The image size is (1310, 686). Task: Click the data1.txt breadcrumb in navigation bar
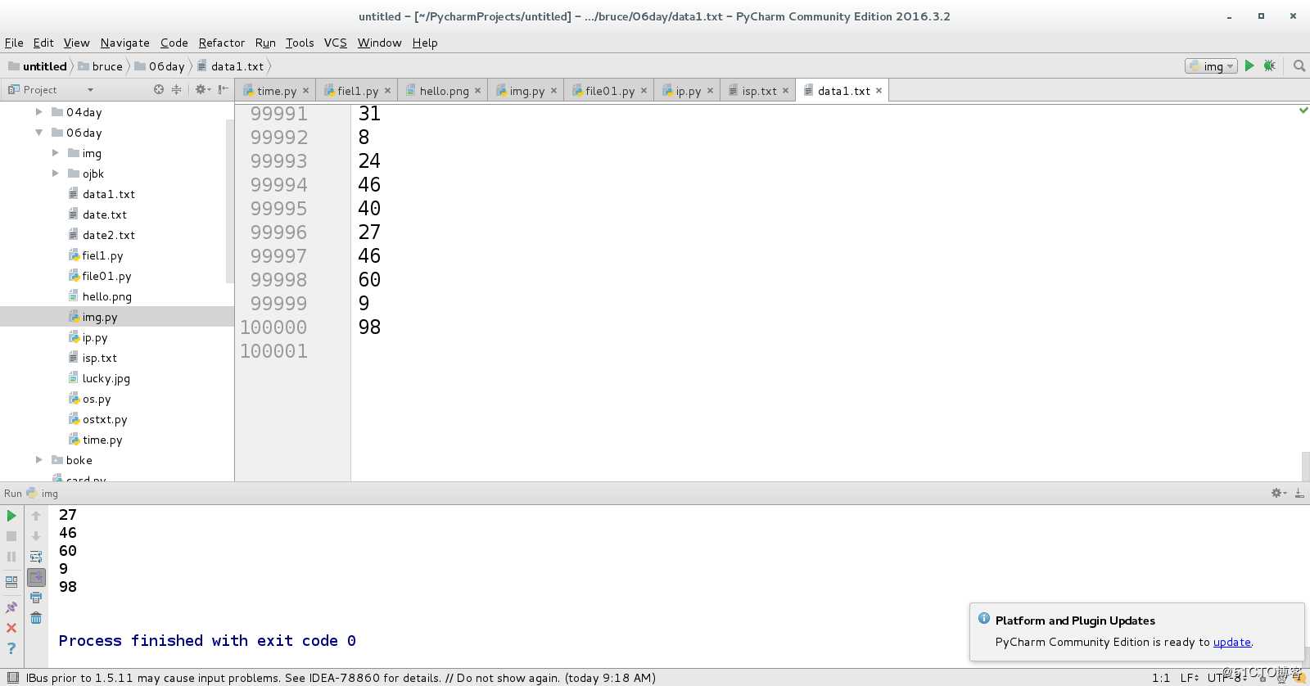click(x=231, y=66)
